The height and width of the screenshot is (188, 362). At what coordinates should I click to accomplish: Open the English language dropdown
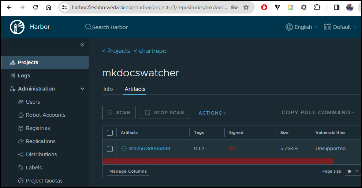click(302, 27)
